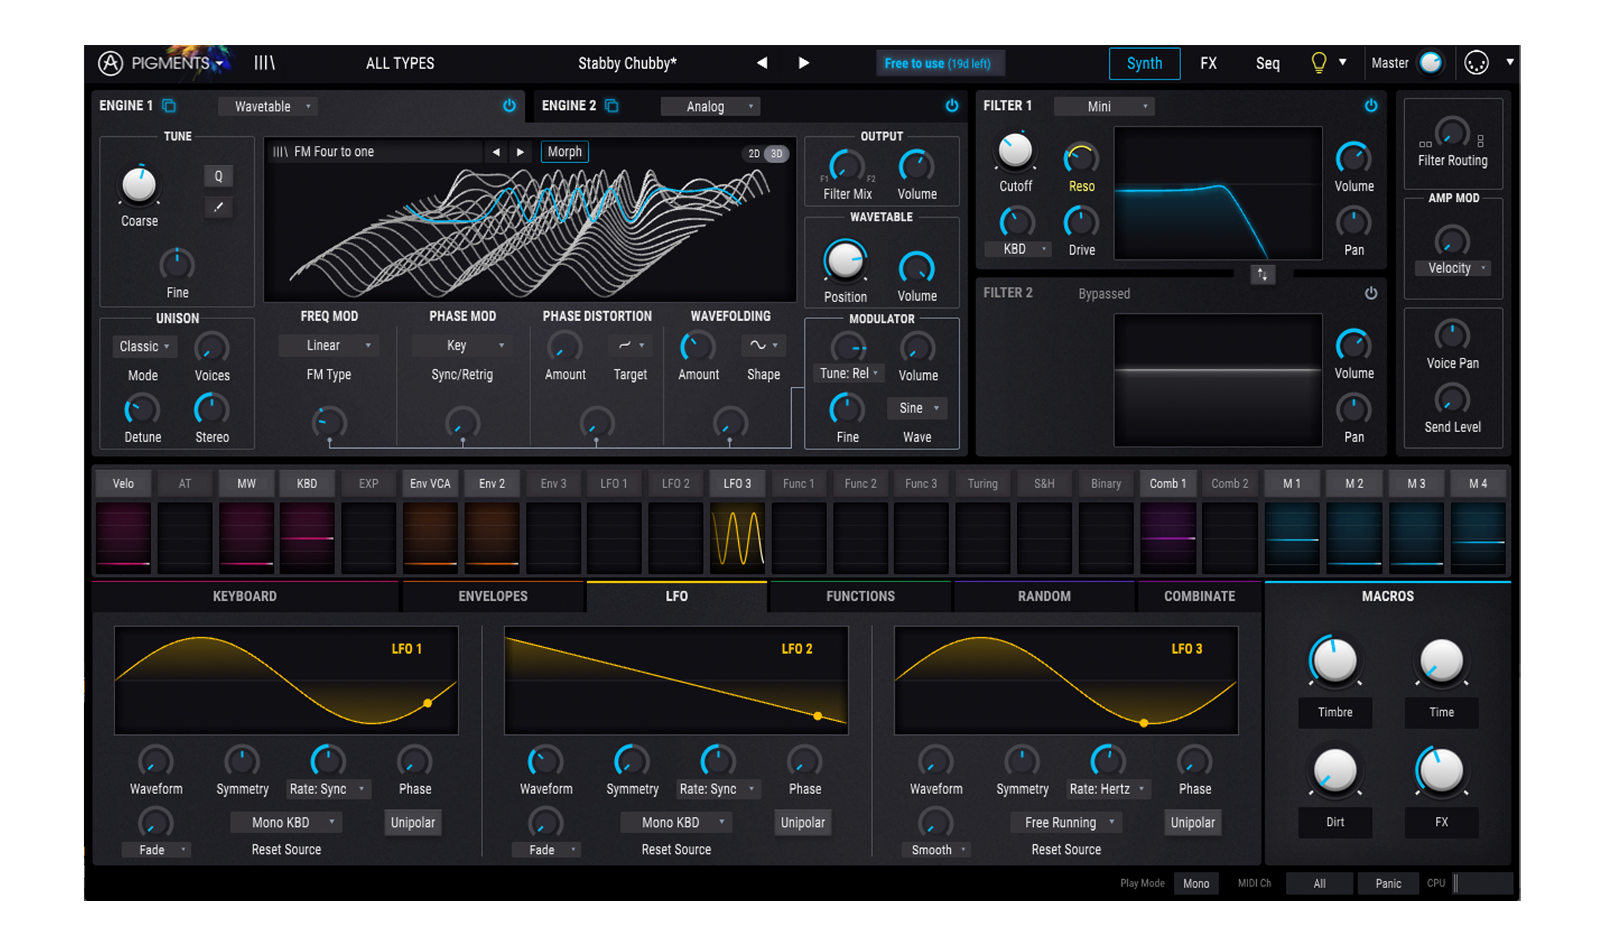Select the LFO 3 modulation source slot
The height and width of the screenshot is (947, 1603).
[737, 484]
